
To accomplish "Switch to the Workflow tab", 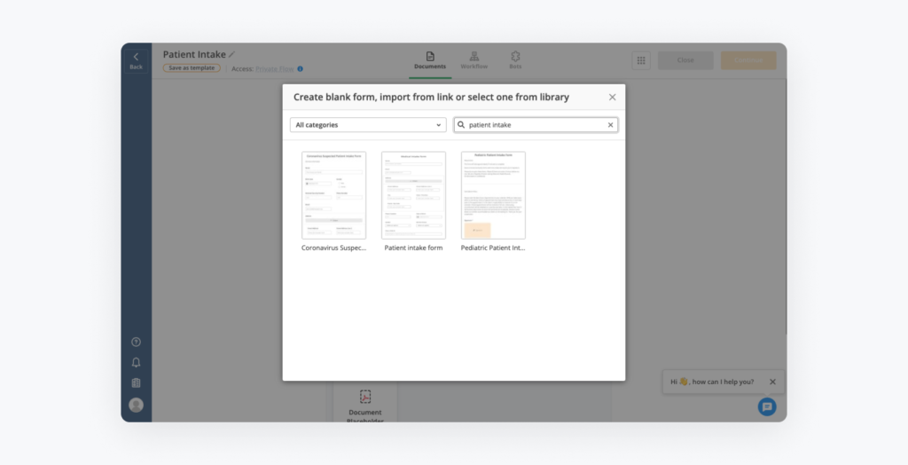I will pos(474,60).
